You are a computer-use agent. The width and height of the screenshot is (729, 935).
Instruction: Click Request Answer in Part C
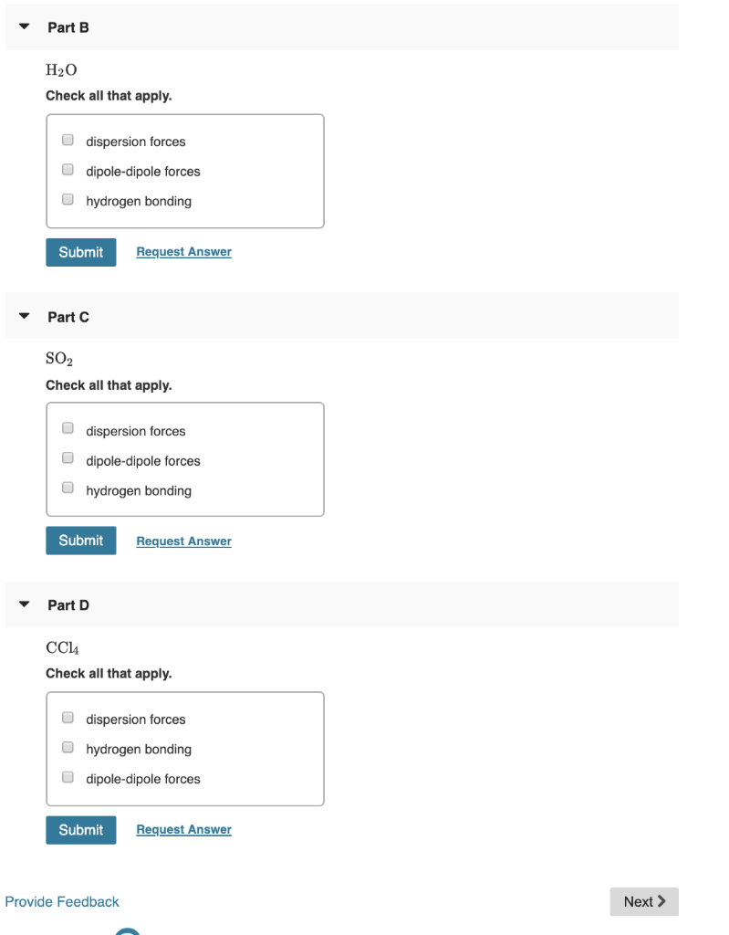click(183, 541)
